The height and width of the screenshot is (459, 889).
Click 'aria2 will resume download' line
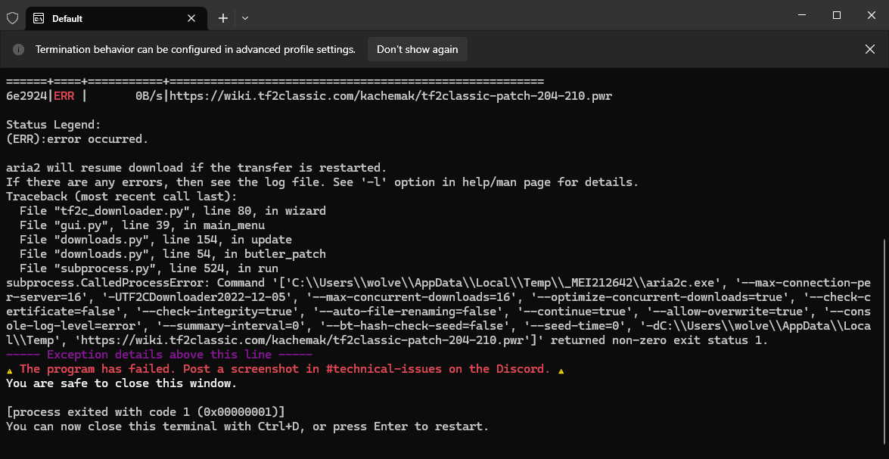coord(196,168)
